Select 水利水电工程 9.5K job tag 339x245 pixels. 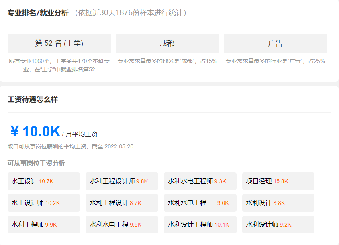(122, 225)
